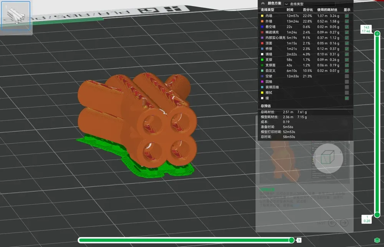Uncheck display box for 支撑
The image size is (384, 247).
point(347,60)
